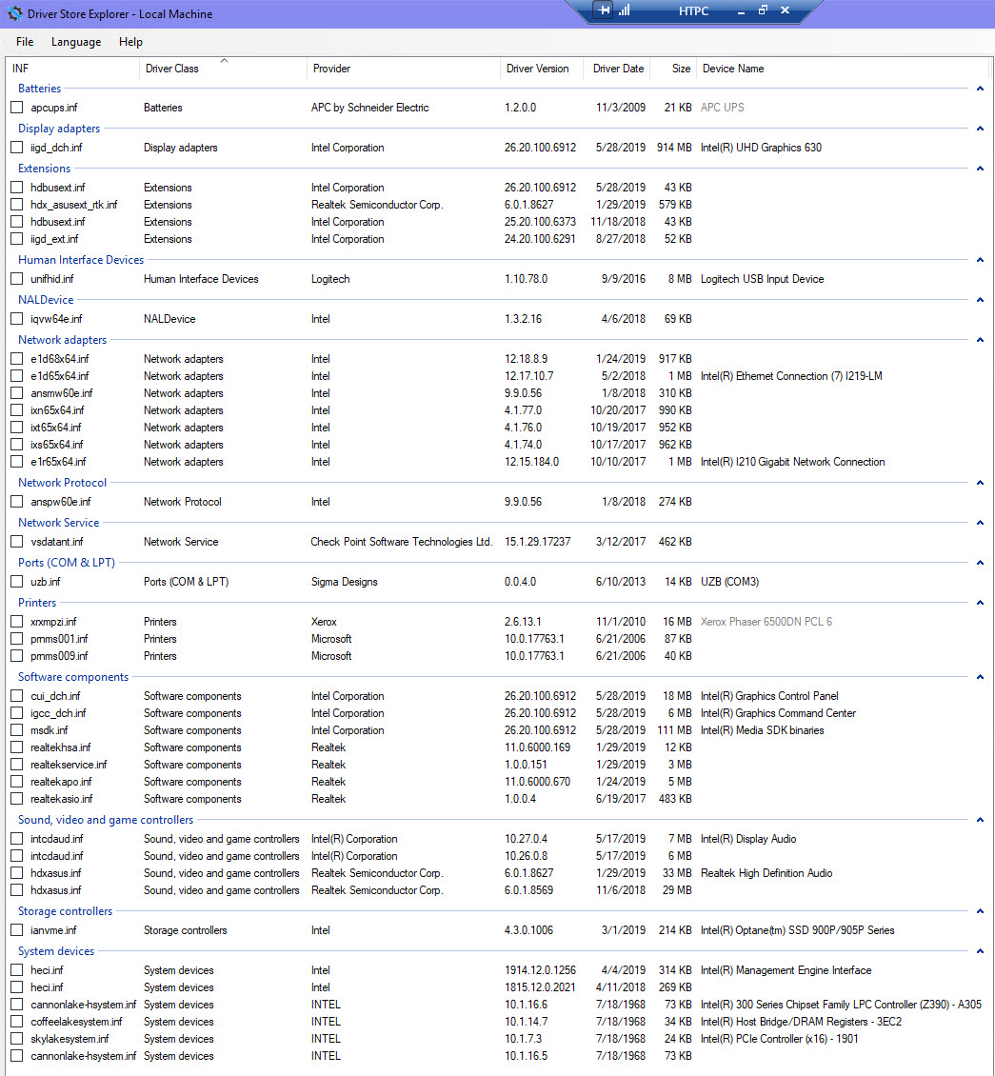
Task: Open the File menu
Action: [25, 42]
